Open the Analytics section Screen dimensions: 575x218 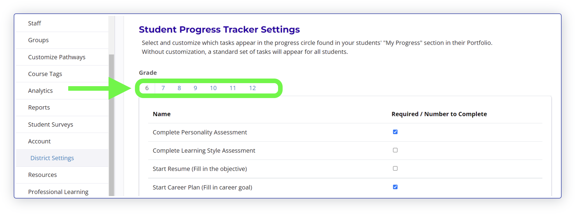pyautogui.click(x=41, y=91)
